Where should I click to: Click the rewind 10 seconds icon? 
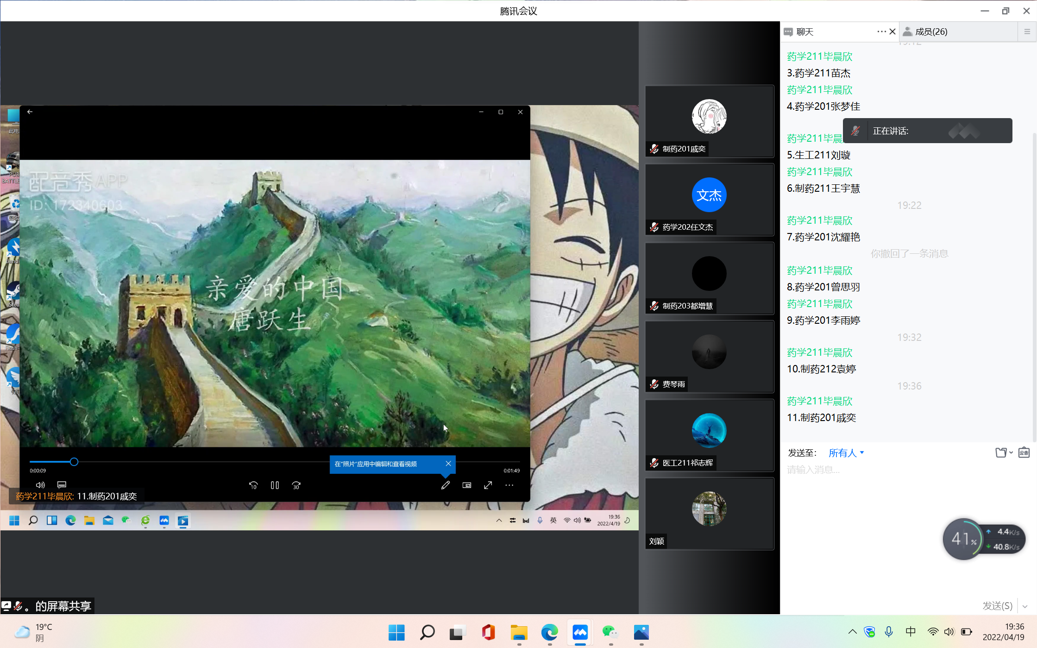253,485
